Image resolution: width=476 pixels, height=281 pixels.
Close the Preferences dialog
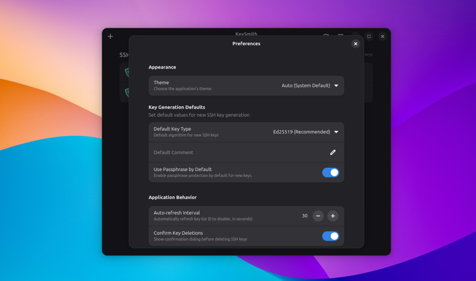point(356,44)
